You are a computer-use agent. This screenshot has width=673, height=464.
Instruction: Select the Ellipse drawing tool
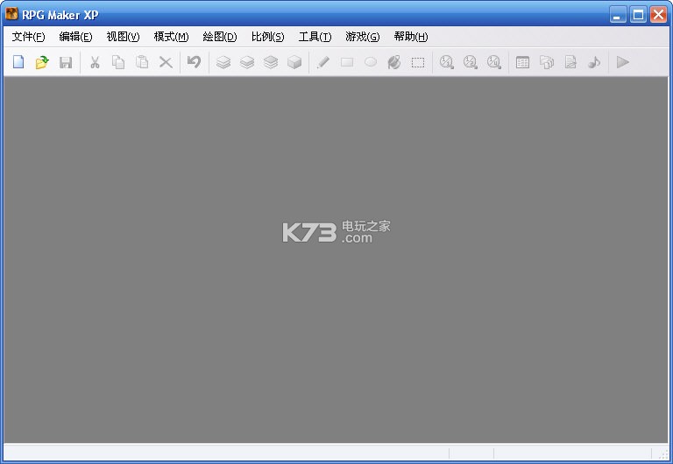tap(371, 62)
